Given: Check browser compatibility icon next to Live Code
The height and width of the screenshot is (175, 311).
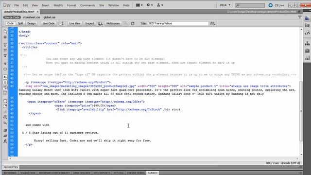Looking at the screenshot, I should pos(61,23).
